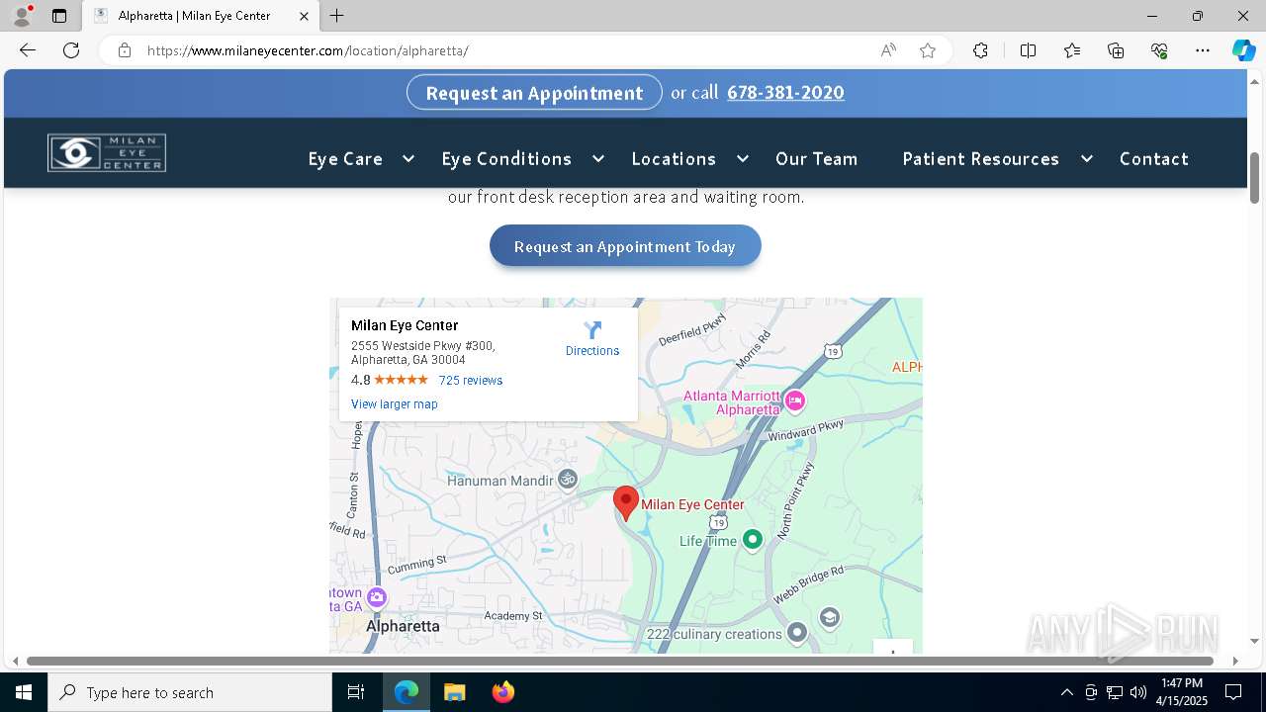Open network status tray icon
1266x712 pixels.
(1115, 692)
